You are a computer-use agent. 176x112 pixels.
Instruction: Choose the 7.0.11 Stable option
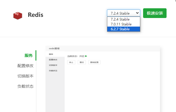(x=124, y=24)
